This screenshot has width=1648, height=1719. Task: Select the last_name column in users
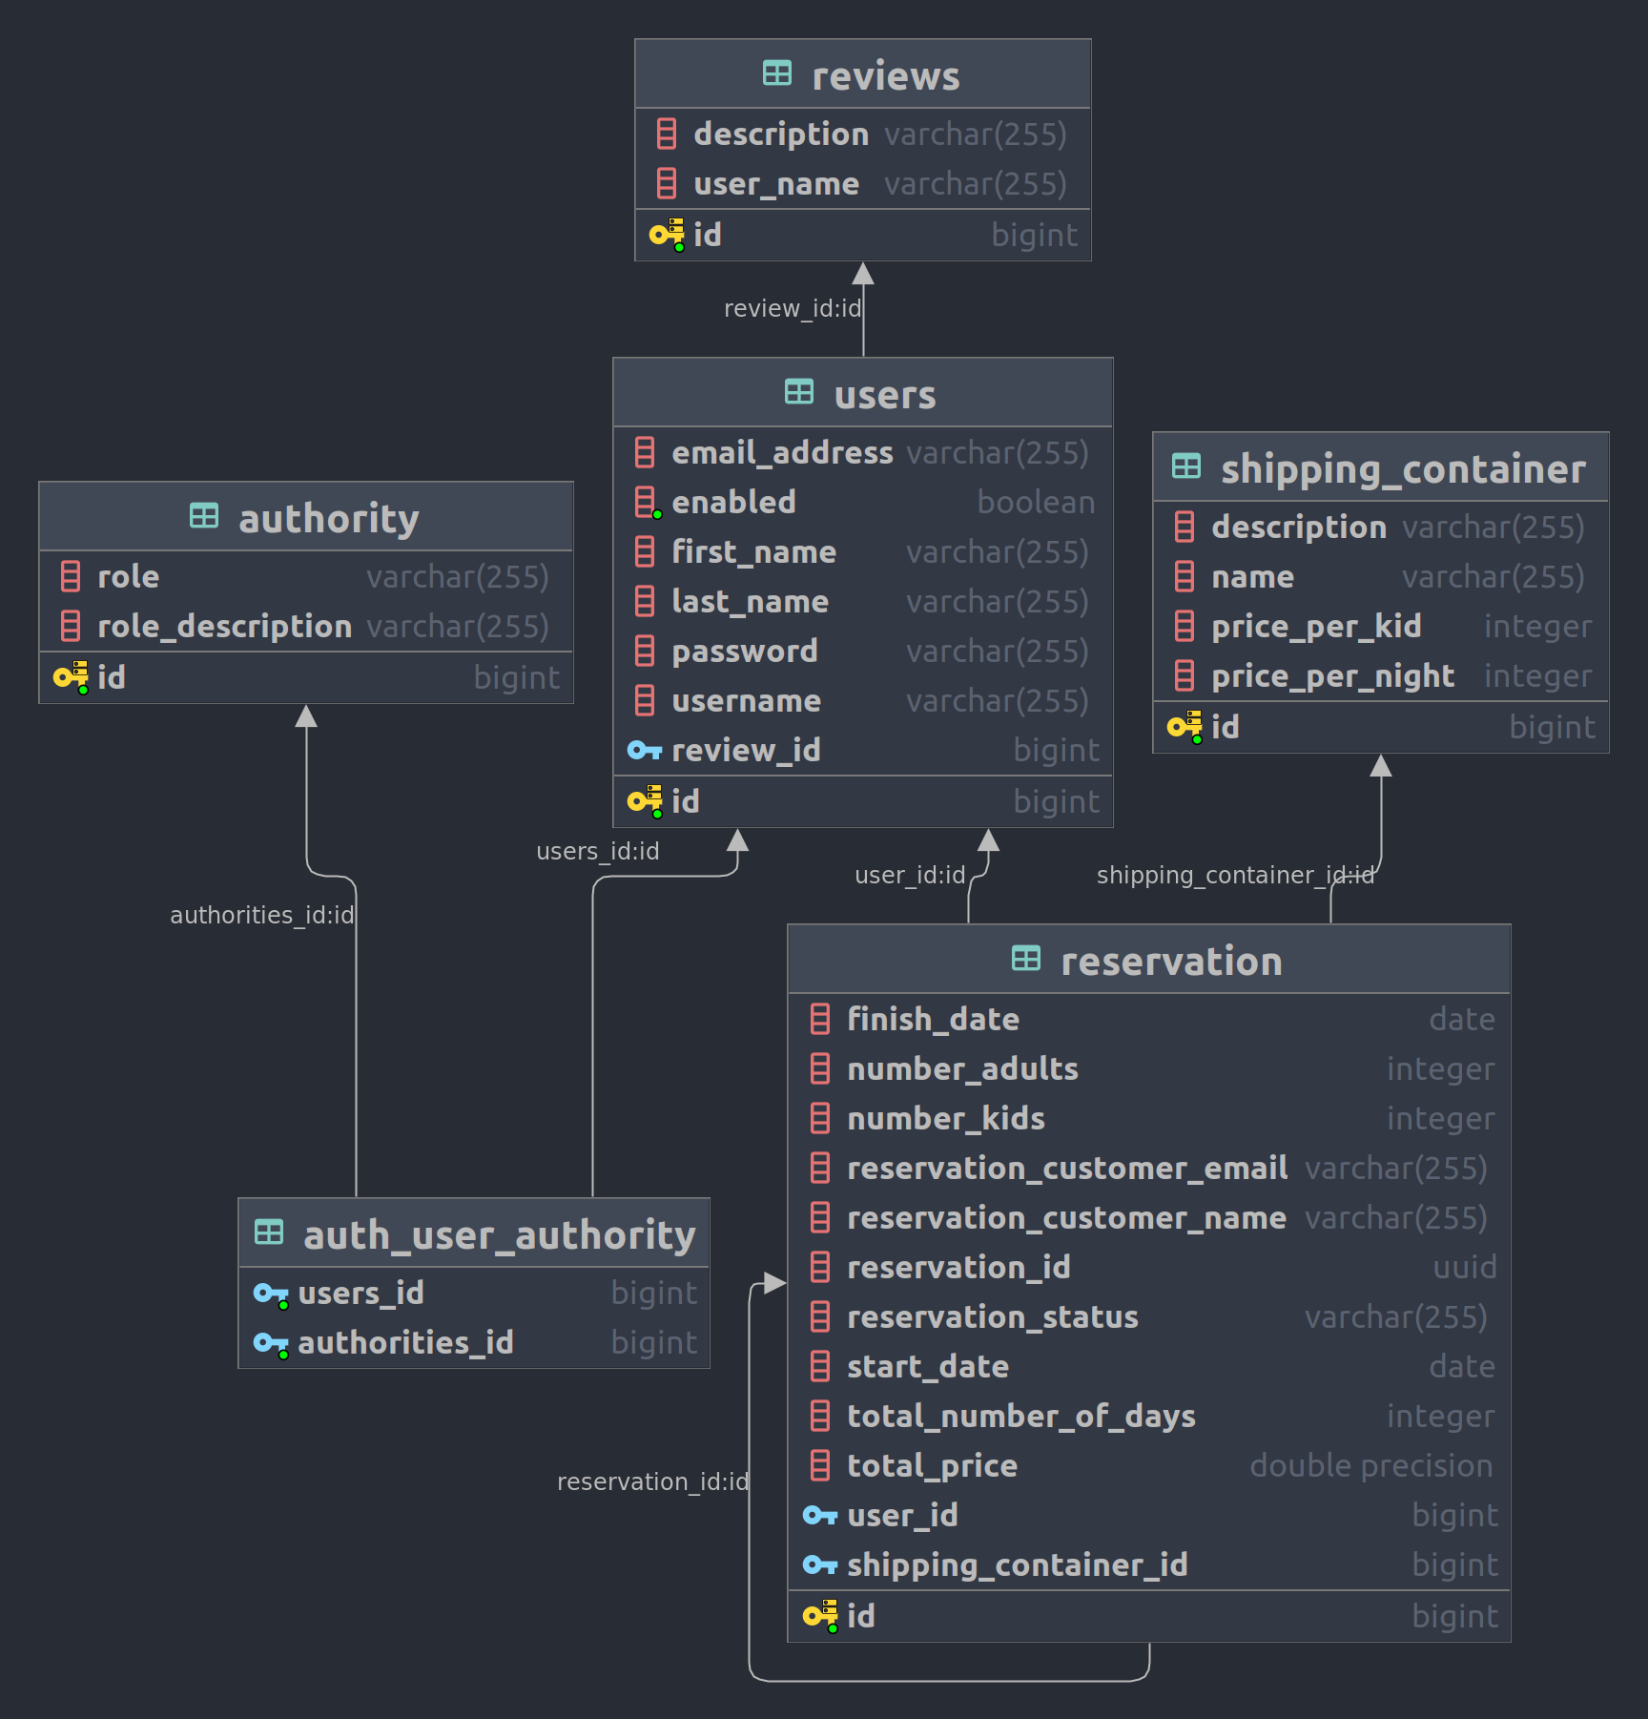pos(863,601)
